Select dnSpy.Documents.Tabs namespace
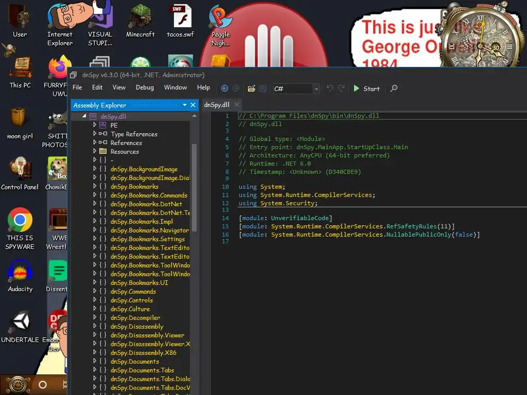The width and height of the screenshot is (527, 395). click(x=142, y=370)
